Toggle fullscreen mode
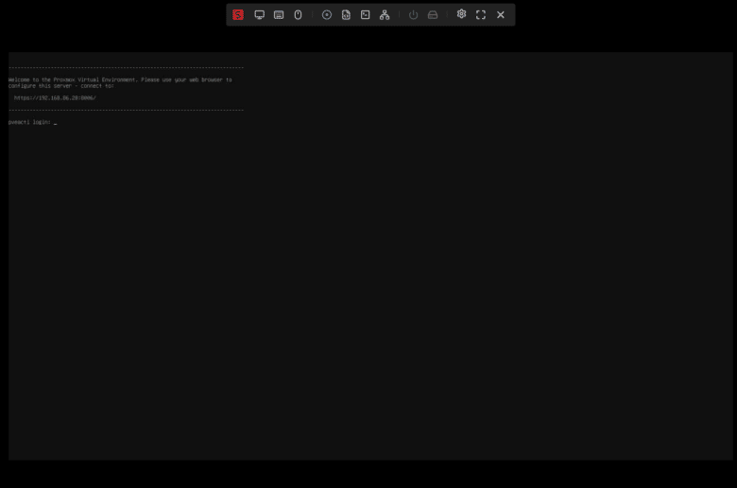 tap(480, 14)
